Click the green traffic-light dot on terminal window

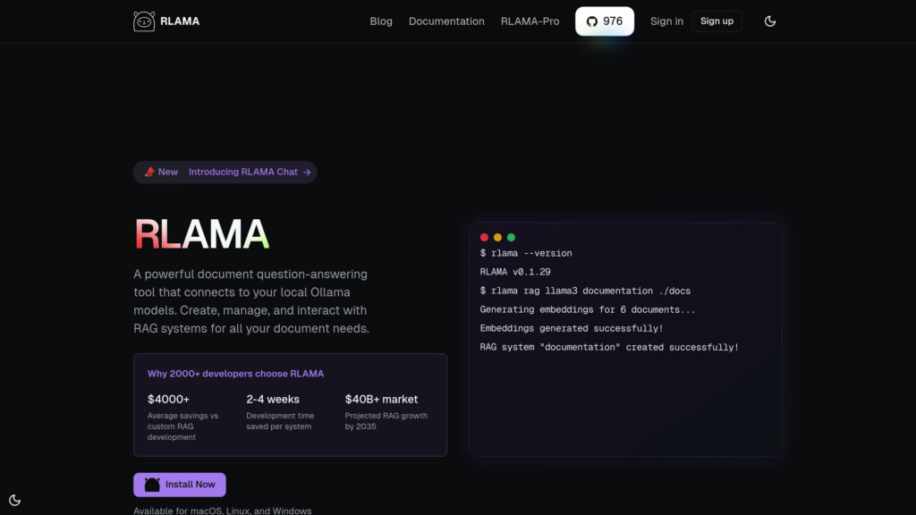tap(511, 237)
